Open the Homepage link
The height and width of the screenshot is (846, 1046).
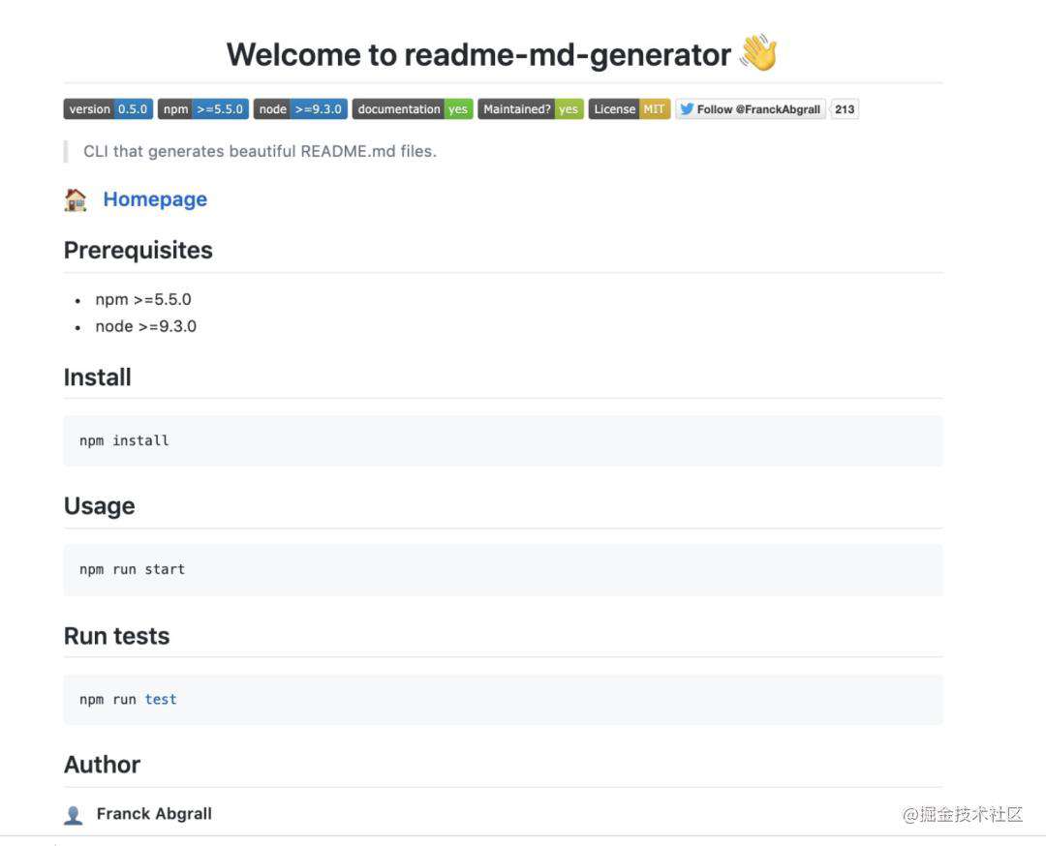click(x=155, y=199)
